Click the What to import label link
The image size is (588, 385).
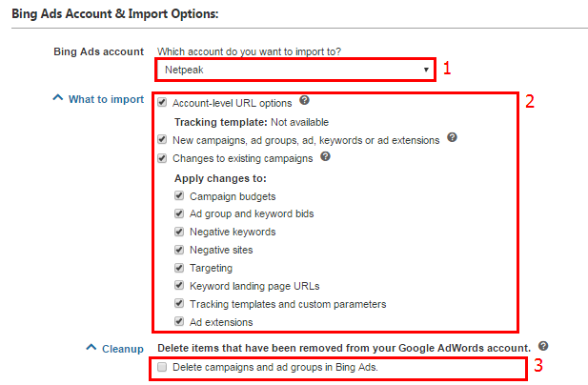[106, 99]
